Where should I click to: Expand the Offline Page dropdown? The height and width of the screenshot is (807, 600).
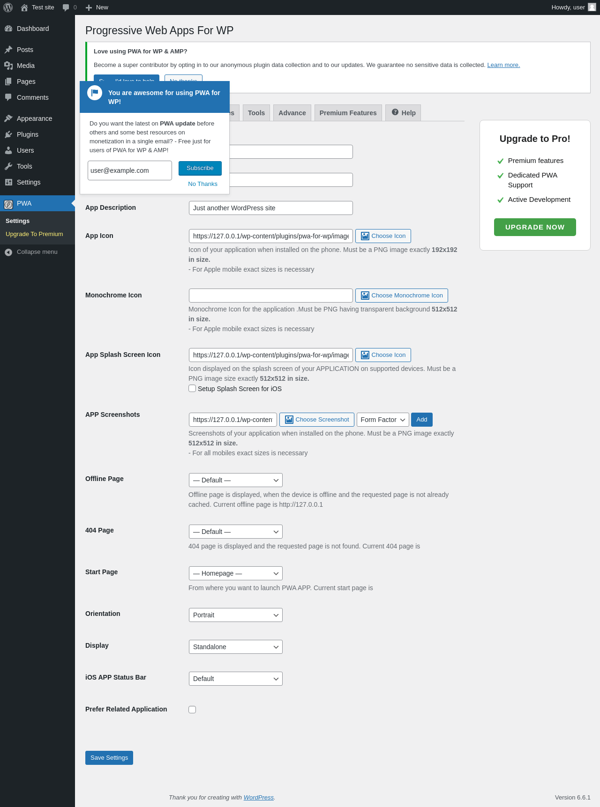click(236, 480)
